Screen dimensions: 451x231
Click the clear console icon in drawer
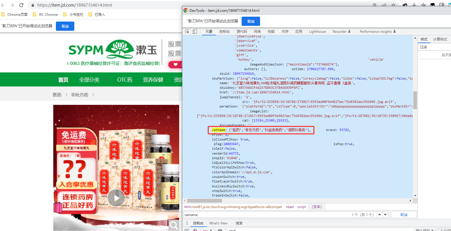tap(195, 230)
